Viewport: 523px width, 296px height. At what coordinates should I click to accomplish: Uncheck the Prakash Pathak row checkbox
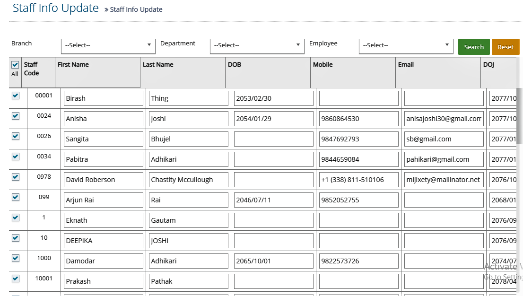pyautogui.click(x=15, y=279)
